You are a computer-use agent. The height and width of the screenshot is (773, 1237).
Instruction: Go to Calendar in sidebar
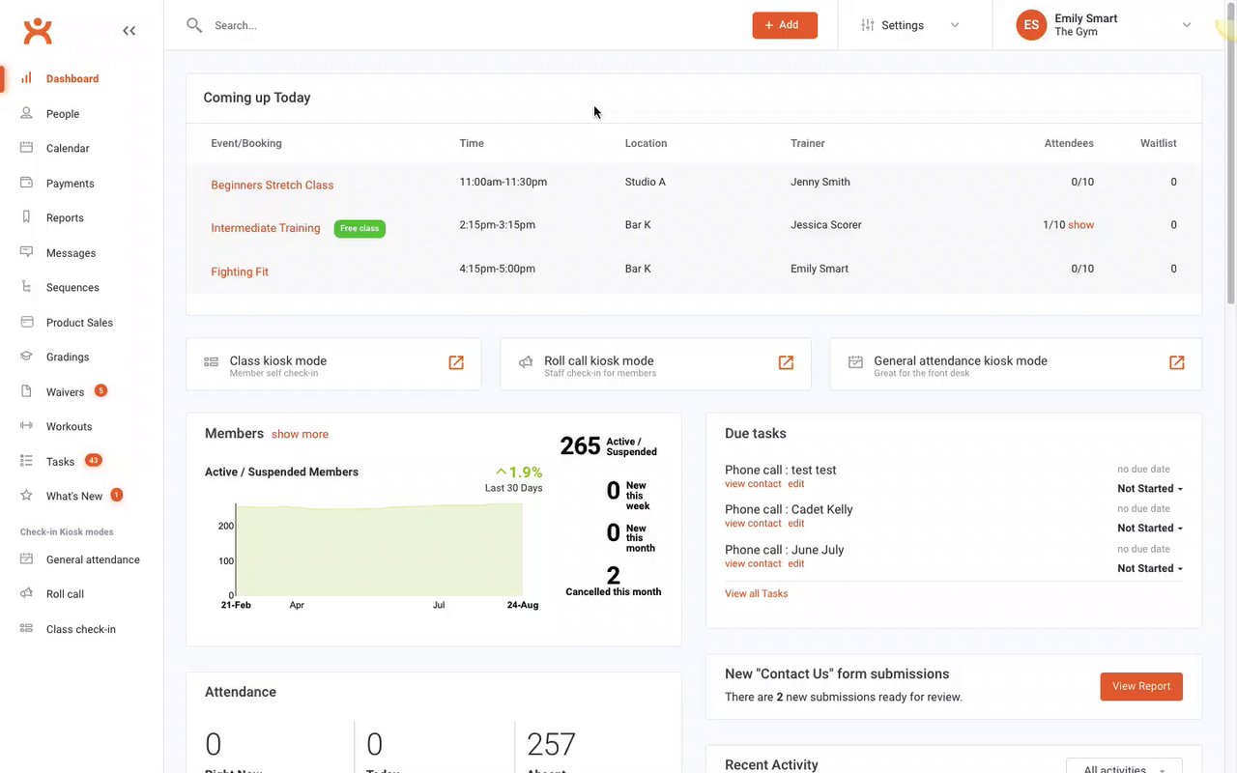[x=68, y=149]
